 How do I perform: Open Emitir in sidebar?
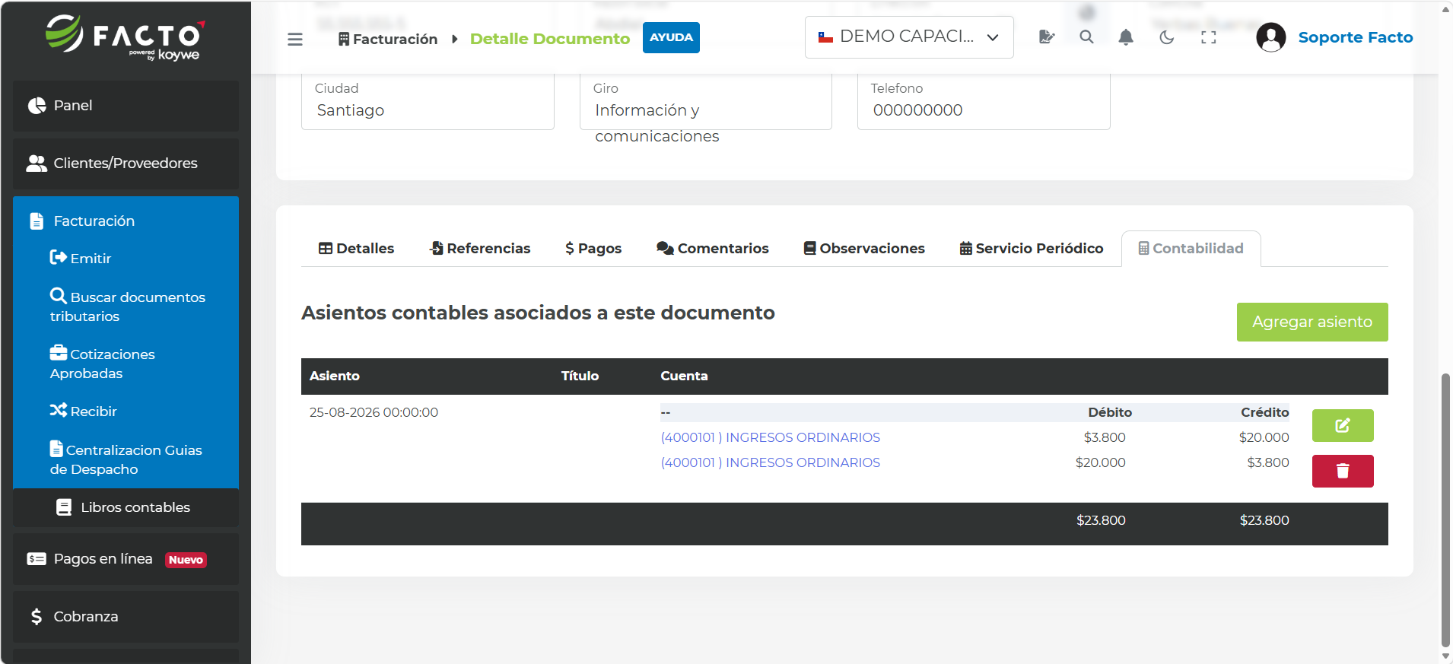81,259
